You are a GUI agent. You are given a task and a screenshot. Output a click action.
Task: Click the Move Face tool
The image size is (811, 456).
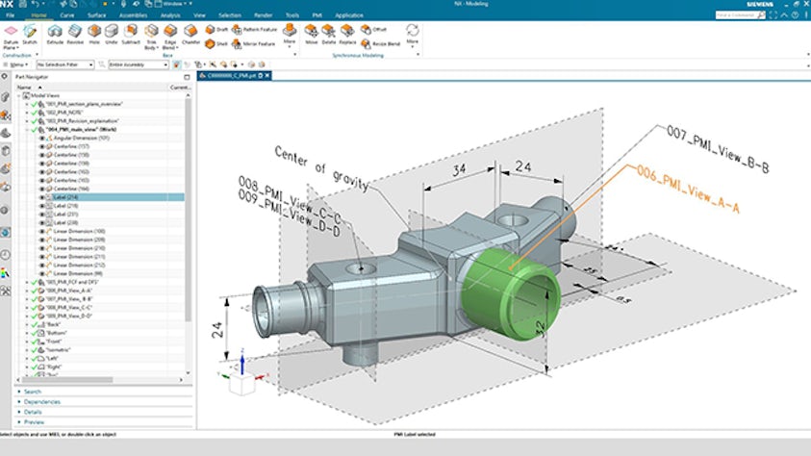click(312, 35)
